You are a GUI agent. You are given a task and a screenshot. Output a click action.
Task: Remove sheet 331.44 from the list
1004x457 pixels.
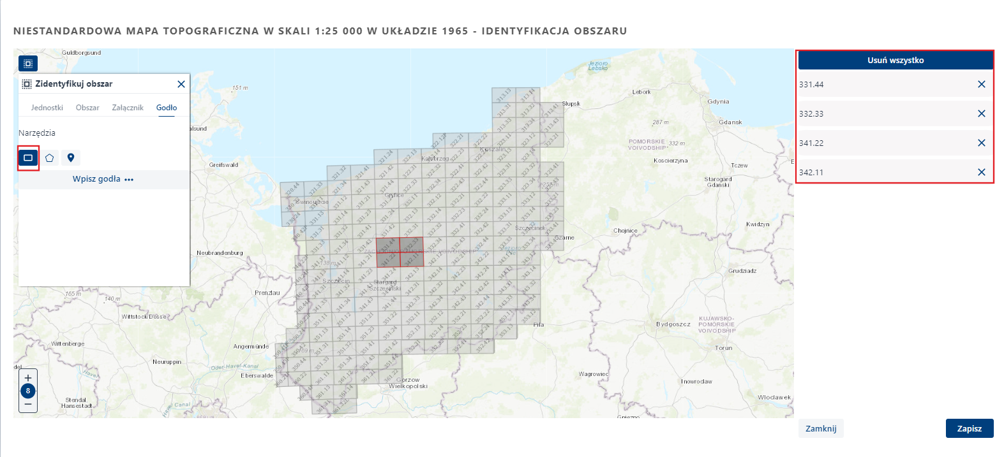click(x=982, y=84)
